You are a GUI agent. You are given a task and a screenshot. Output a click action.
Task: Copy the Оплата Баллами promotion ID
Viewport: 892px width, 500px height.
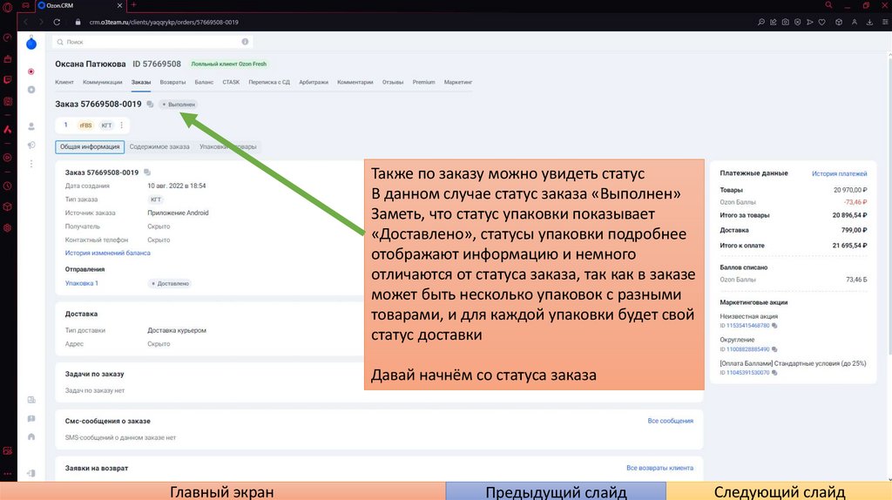click(x=774, y=373)
